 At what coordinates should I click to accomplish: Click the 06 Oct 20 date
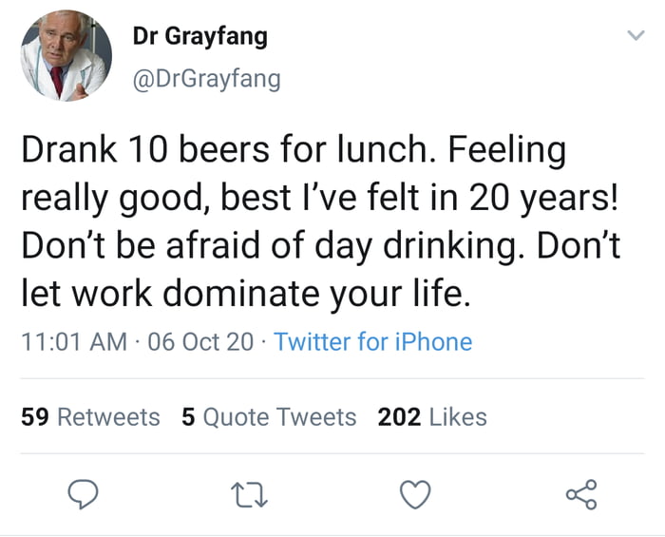[x=200, y=342]
